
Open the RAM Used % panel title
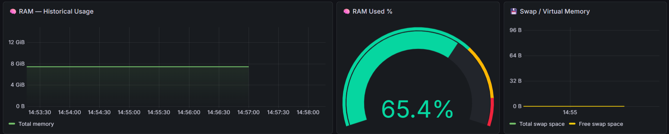point(372,11)
